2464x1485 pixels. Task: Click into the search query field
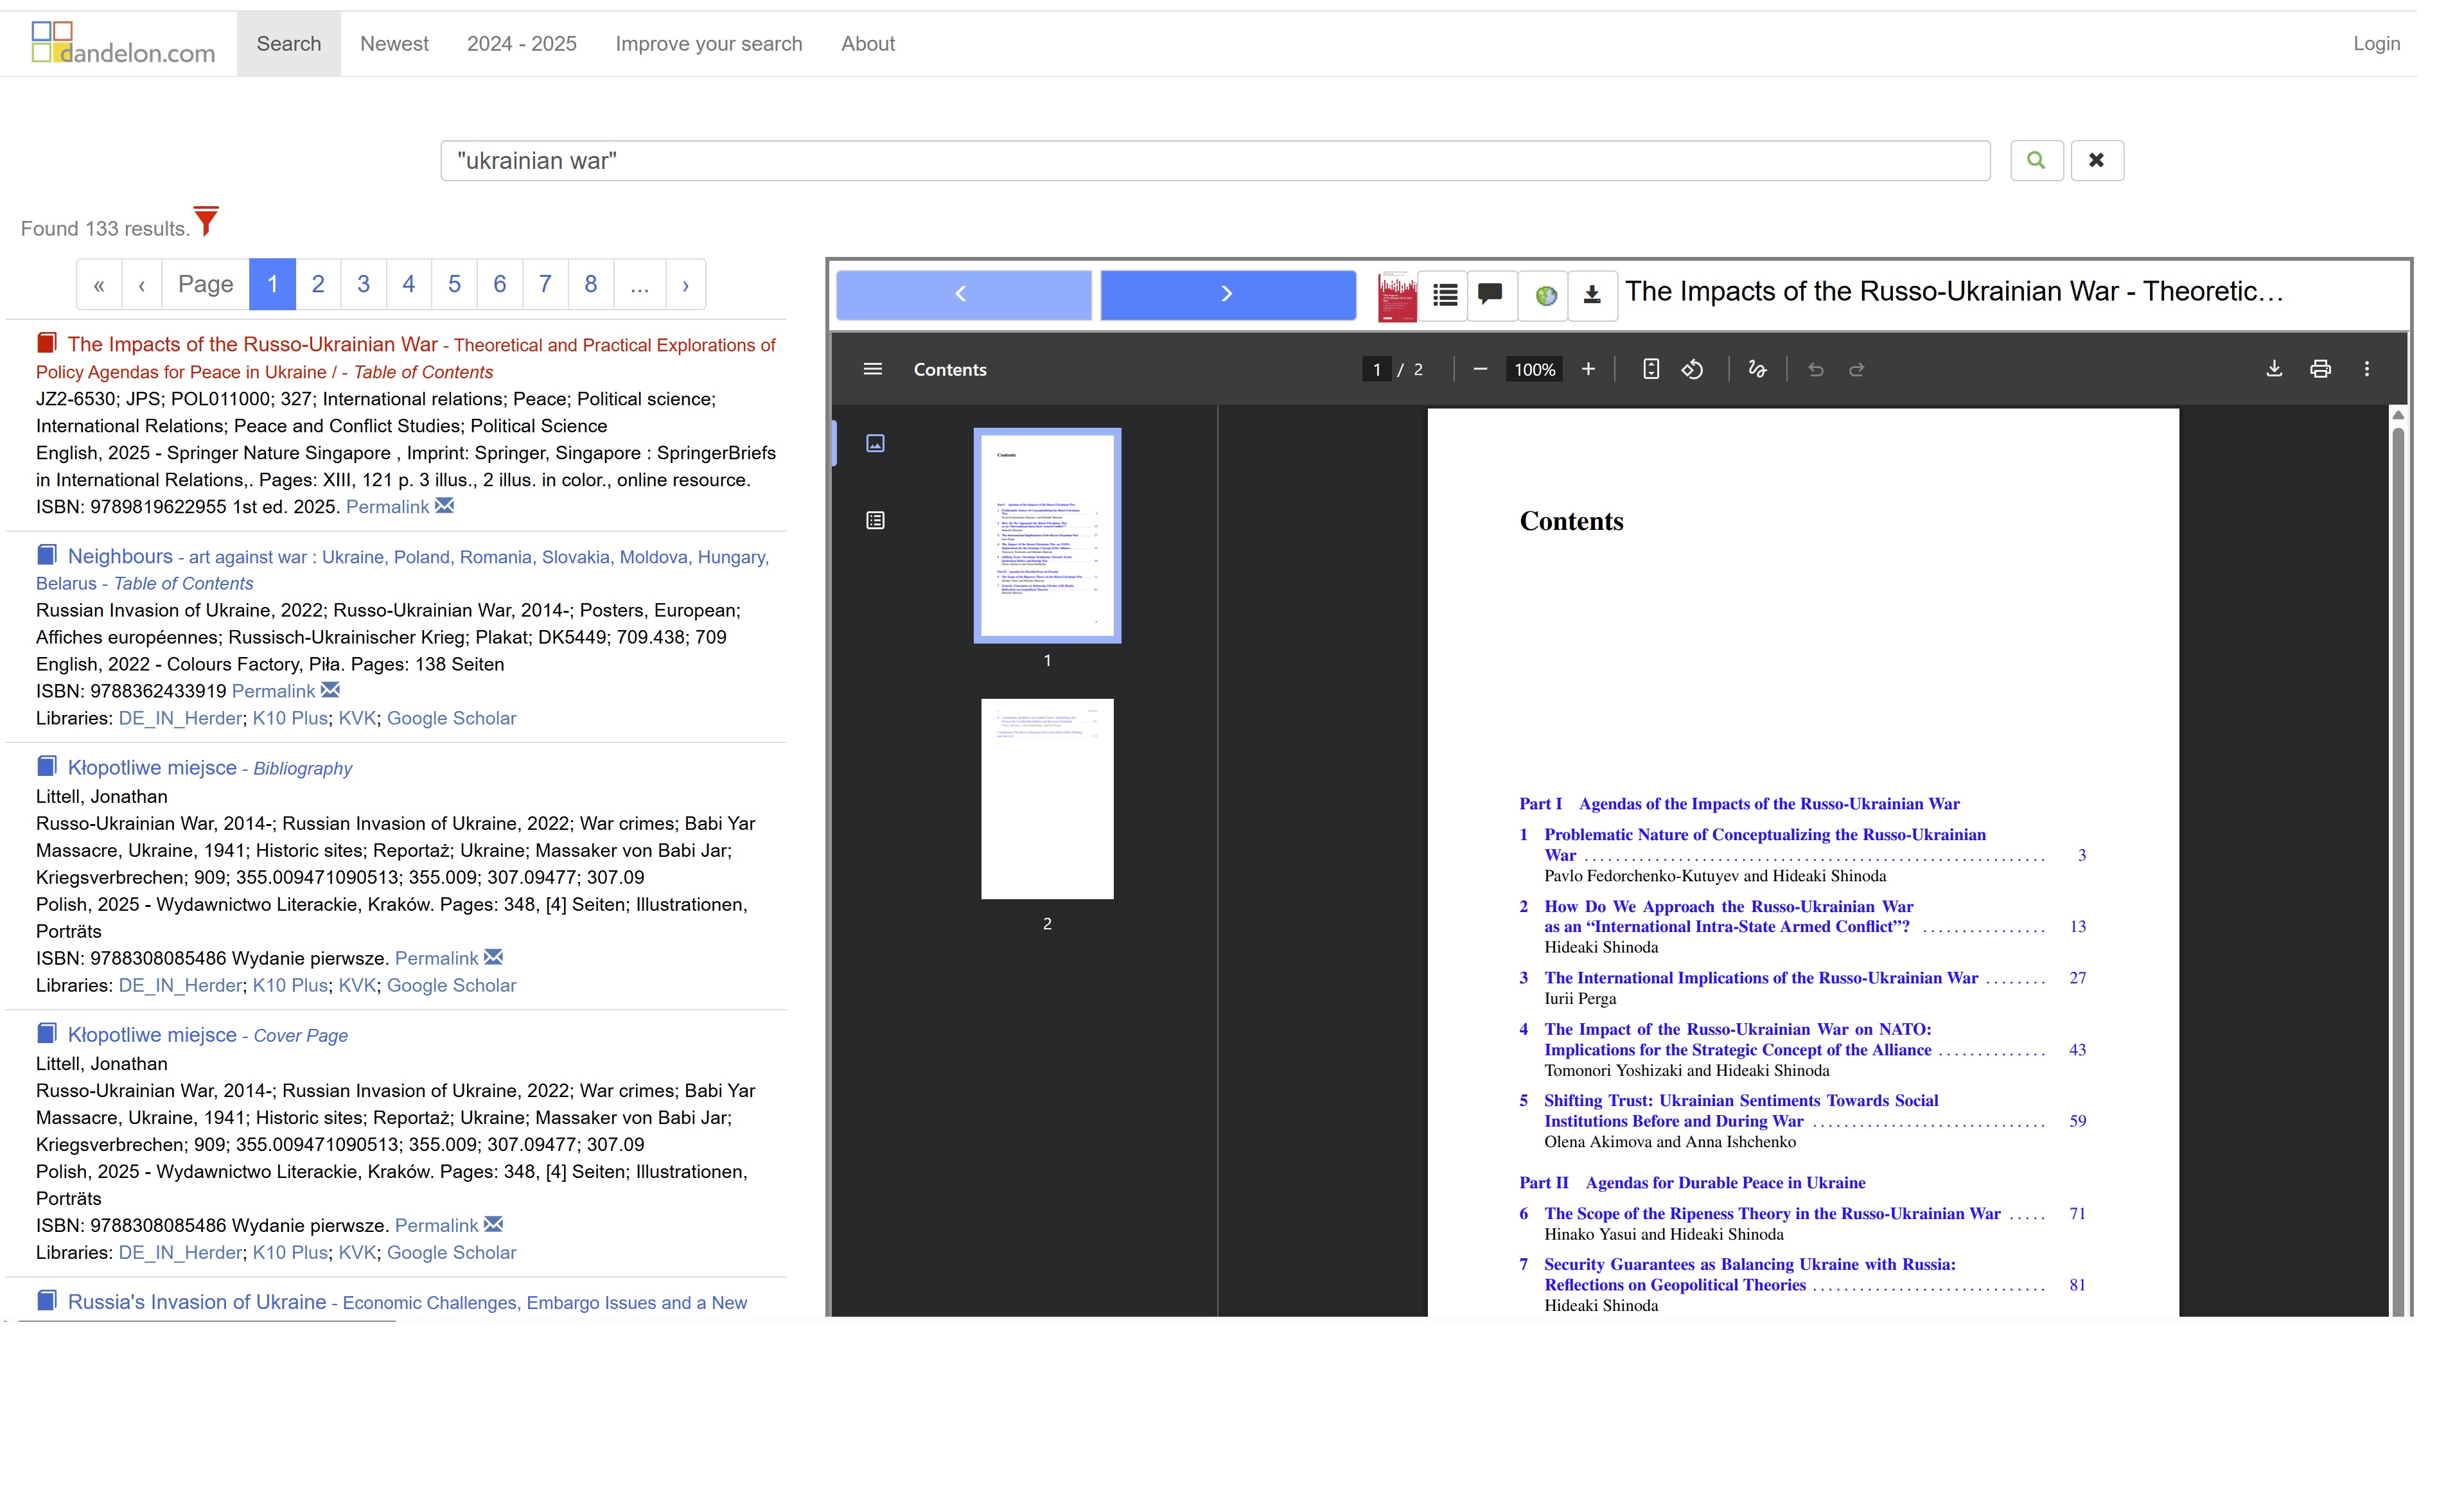(1215, 160)
